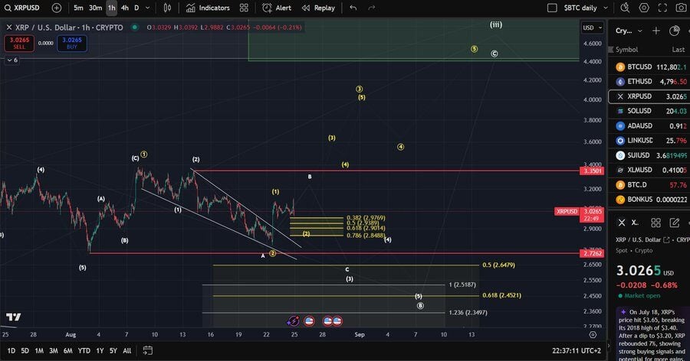690x361 pixels.
Task: Open indicator templates grid icon
Action: [244, 8]
